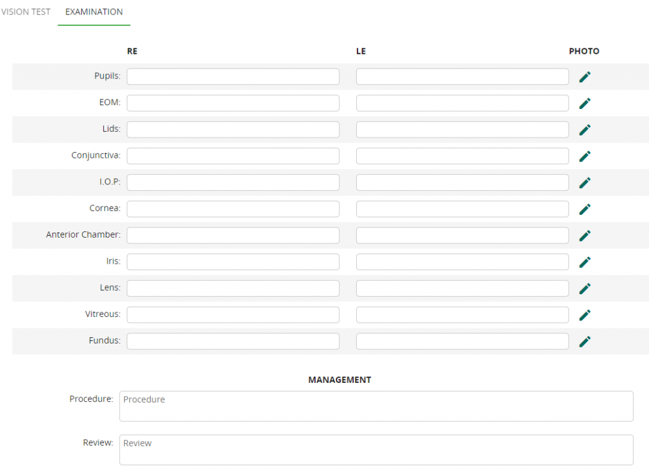Click the pencil photo icon for EOM

point(585,103)
